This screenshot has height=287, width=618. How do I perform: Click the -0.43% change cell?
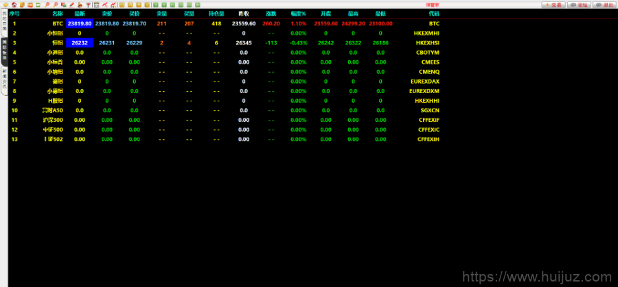tap(299, 43)
